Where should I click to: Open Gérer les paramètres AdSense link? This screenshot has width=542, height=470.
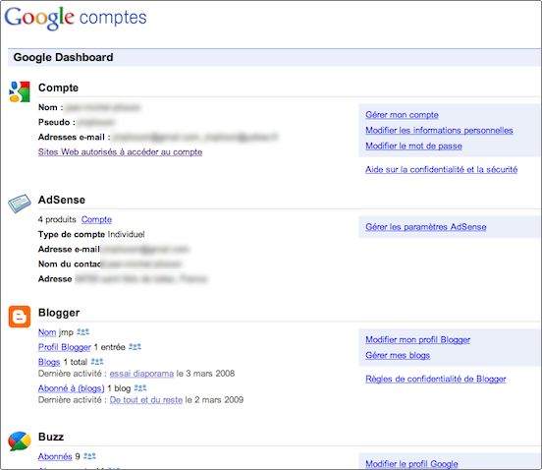[x=426, y=227]
